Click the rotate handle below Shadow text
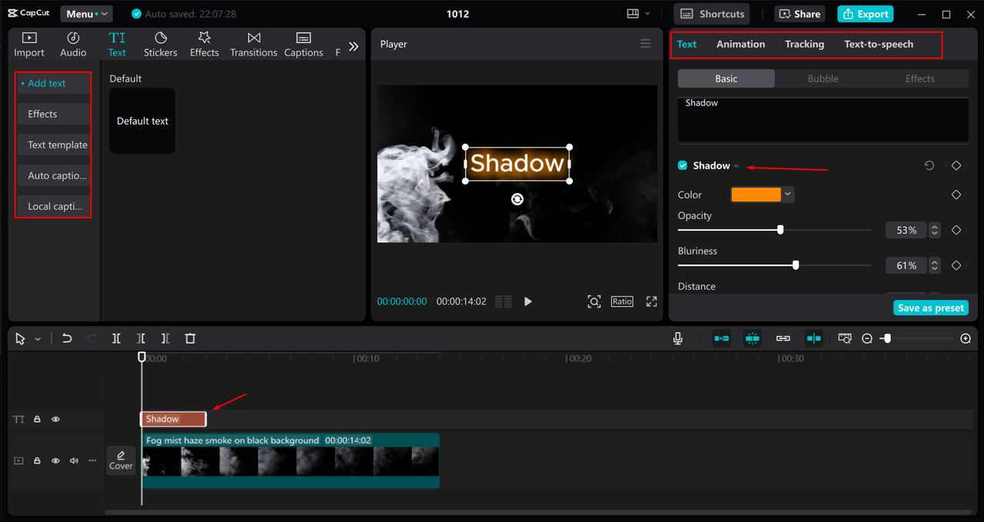This screenshot has width=984, height=522. [x=517, y=199]
